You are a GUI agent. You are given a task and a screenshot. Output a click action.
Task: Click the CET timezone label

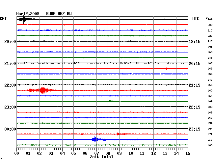tap(3, 19)
